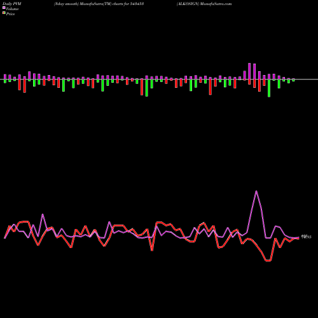Select the Price legend label

pyautogui.click(x=10, y=14)
